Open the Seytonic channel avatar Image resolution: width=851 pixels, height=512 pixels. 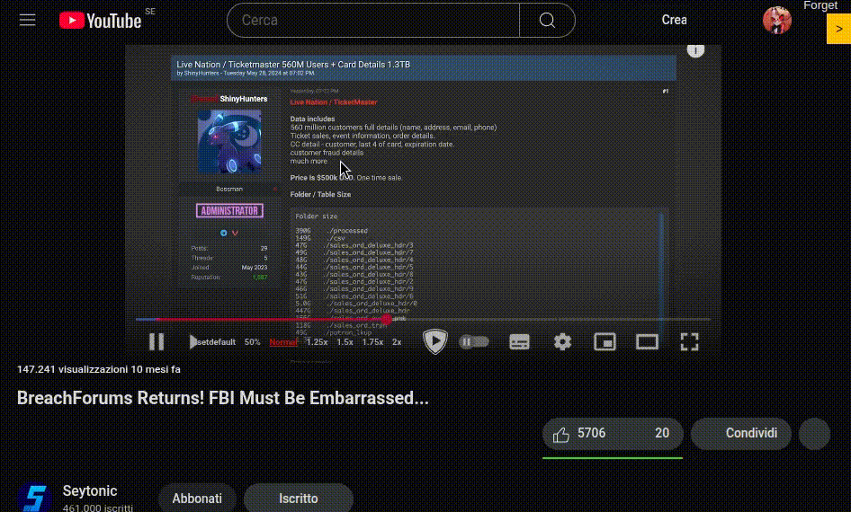(35, 498)
